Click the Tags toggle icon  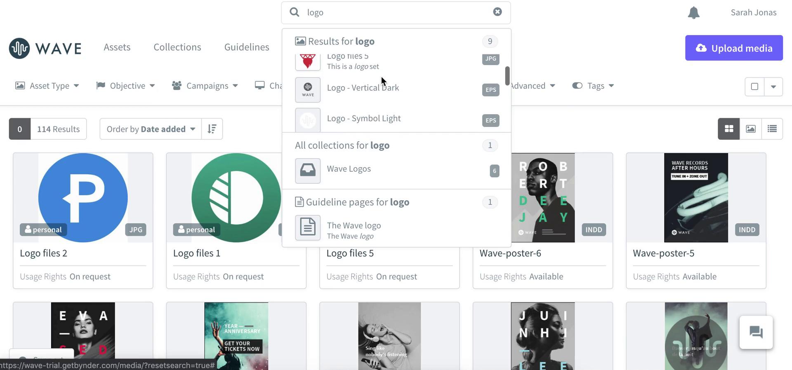pos(577,86)
